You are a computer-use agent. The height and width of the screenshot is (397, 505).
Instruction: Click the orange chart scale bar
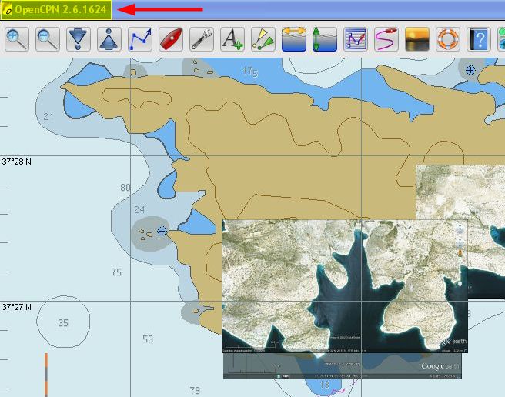pyautogui.click(x=46, y=375)
